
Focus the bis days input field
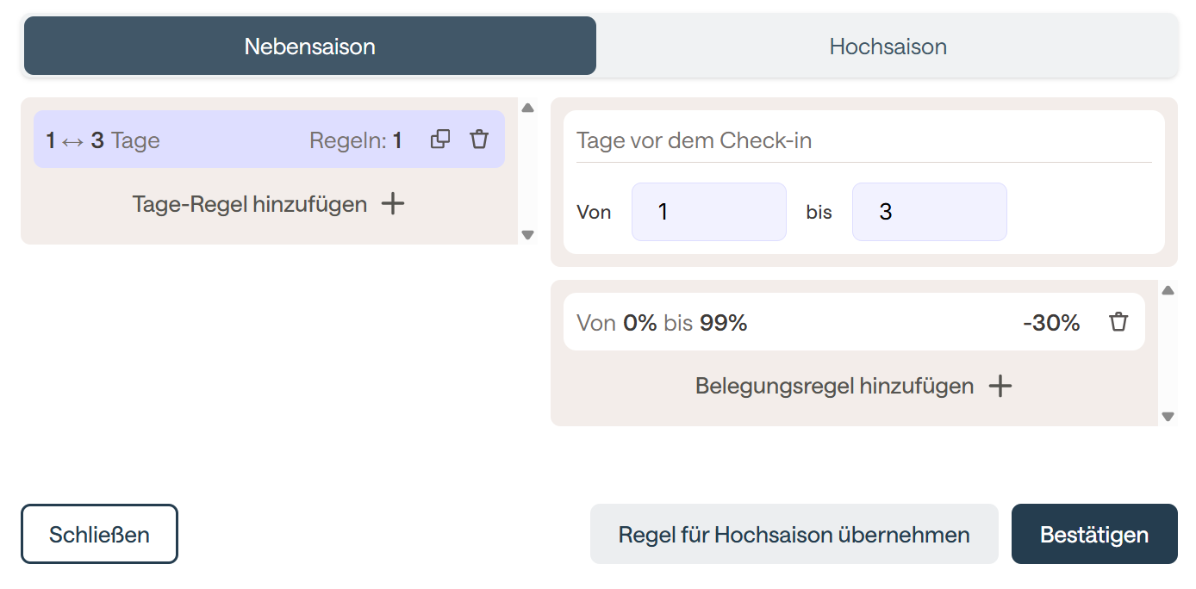pyautogui.click(x=929, y=212)
